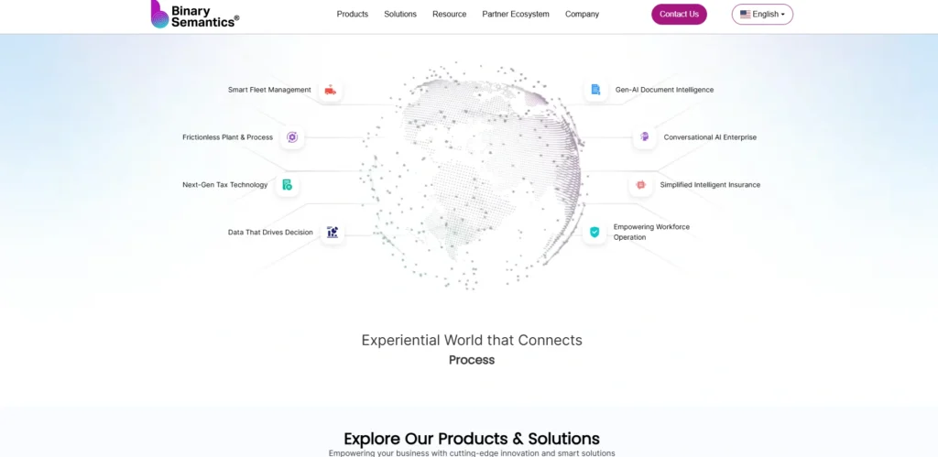Select the Frictionless Plant & Process gear icon
Image resolution: width=938 pixels, height=457 pixels.
[x=292, y=137]
